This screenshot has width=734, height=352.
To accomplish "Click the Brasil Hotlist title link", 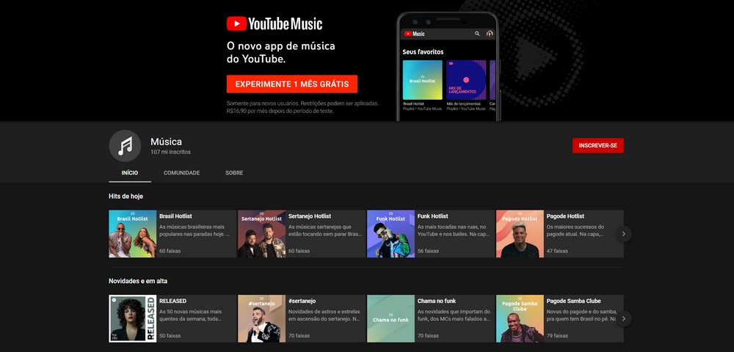I will [175, 216].
